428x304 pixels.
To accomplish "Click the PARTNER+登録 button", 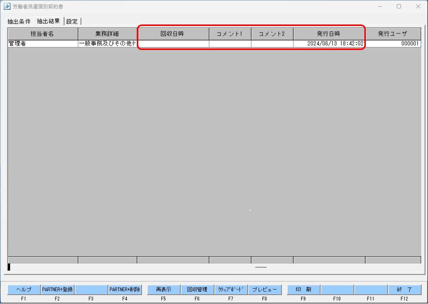I will (57, 289).
